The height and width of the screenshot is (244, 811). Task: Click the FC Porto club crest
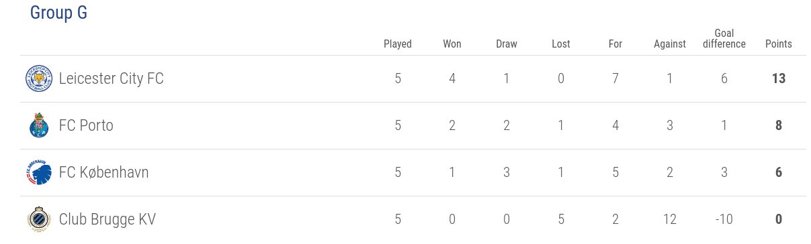click(39, 126)
